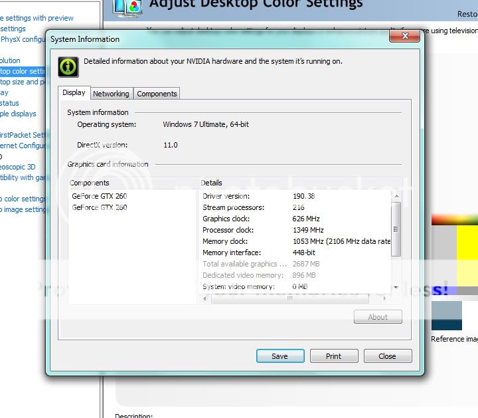Image resolution: width=478 pixels, height=418 pixels.
Task: Open the Components tab
Action: [157, 94]
